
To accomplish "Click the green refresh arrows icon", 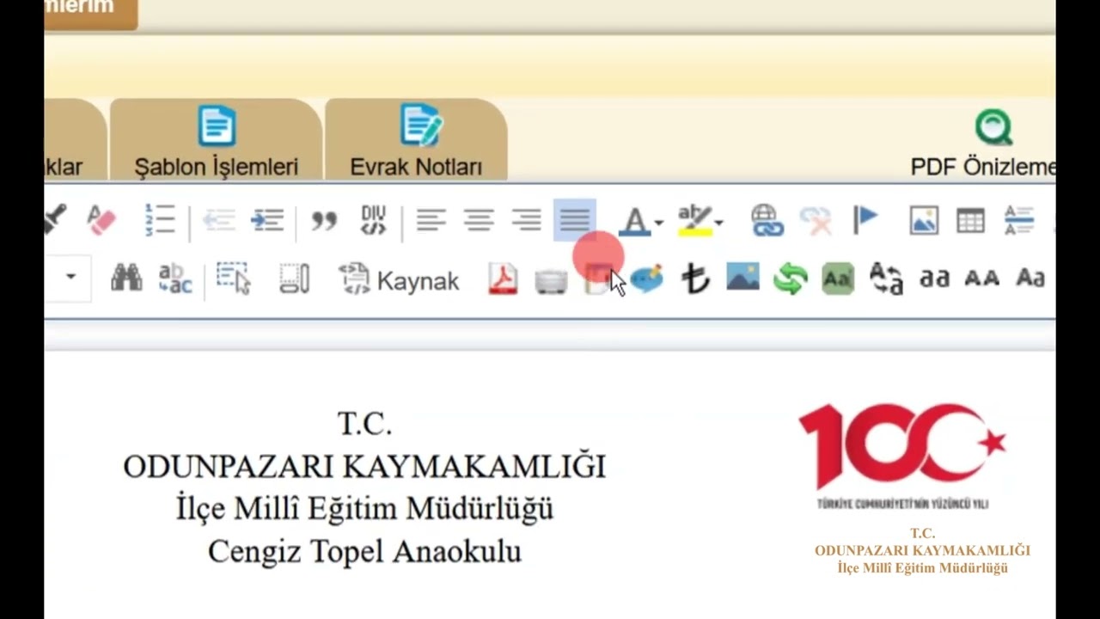I will [x=790, y=279].
